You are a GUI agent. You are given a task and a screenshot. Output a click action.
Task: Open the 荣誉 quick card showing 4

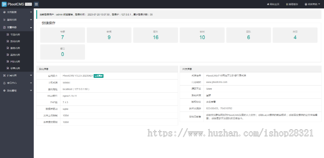pos(295,35)
